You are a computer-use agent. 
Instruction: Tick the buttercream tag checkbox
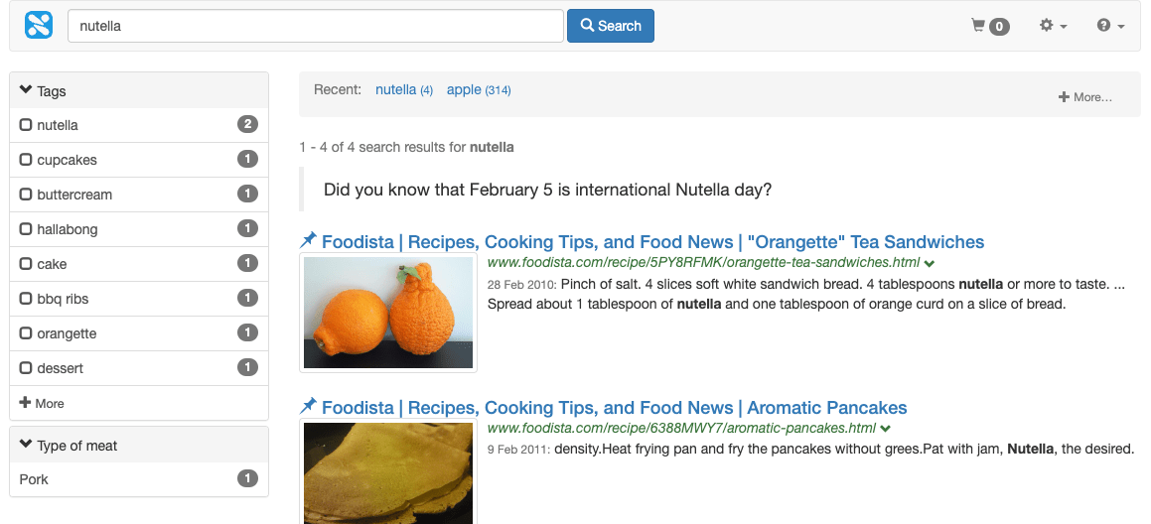click(x=27, y=195)
